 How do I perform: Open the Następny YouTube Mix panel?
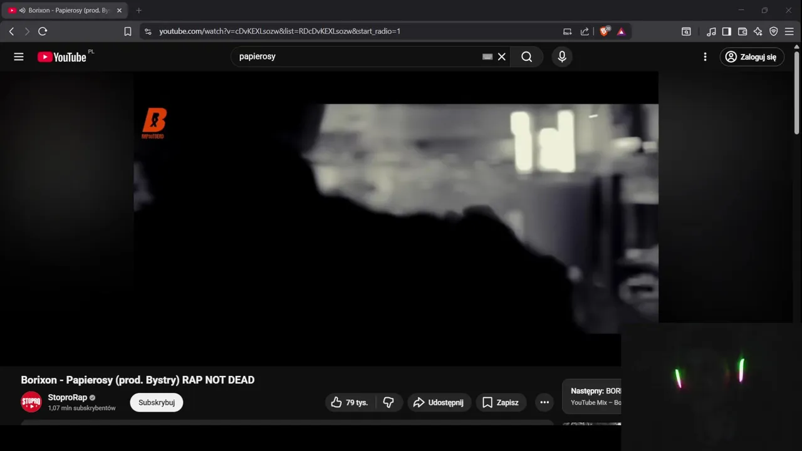point(591,397)
